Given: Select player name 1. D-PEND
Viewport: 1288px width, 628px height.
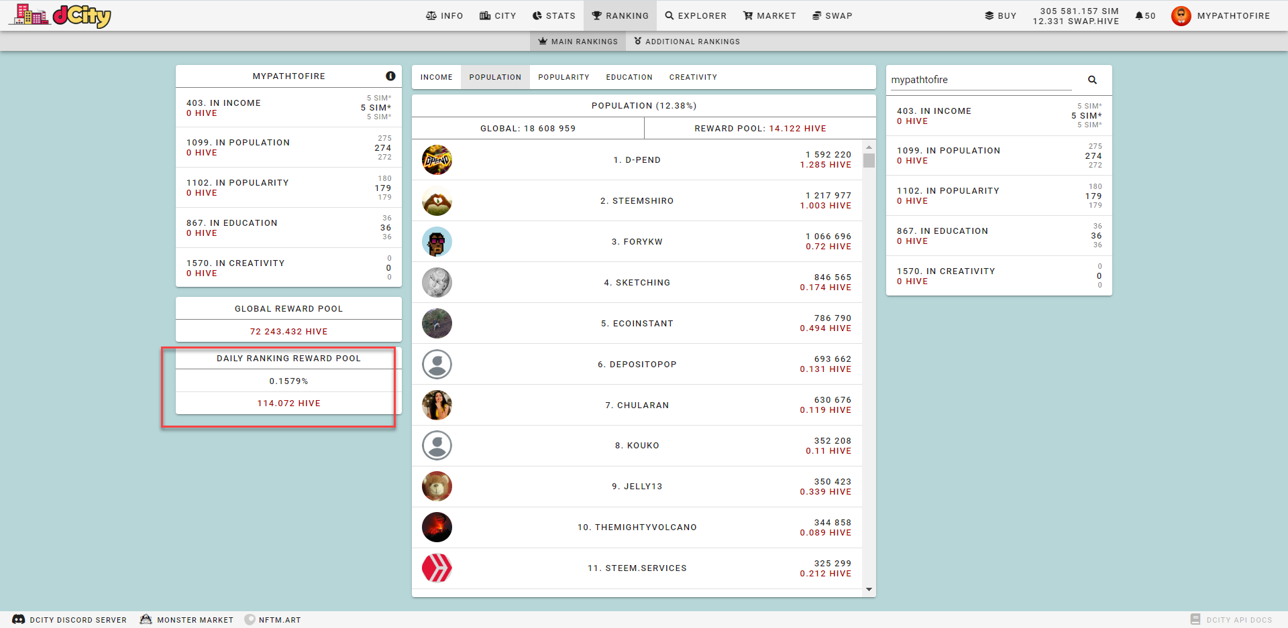Looking at the screenshot, I should coord(637,160).
